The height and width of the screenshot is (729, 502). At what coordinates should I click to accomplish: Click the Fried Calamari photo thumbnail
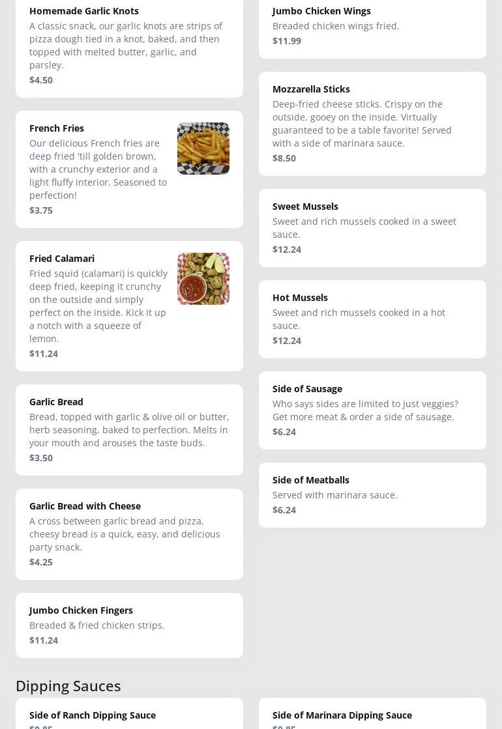(x=203, y=279)
